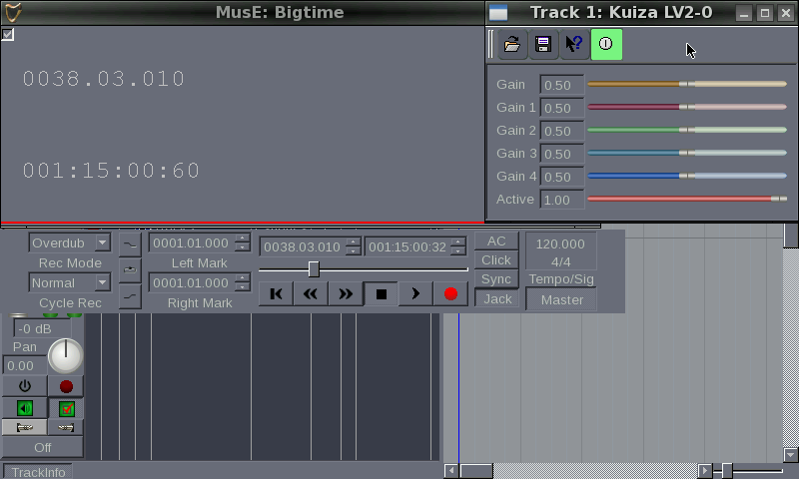Viewport: 799px width, 479px height.
Task: Step up the 0038.03.010 position value
Action: point(353,242)
